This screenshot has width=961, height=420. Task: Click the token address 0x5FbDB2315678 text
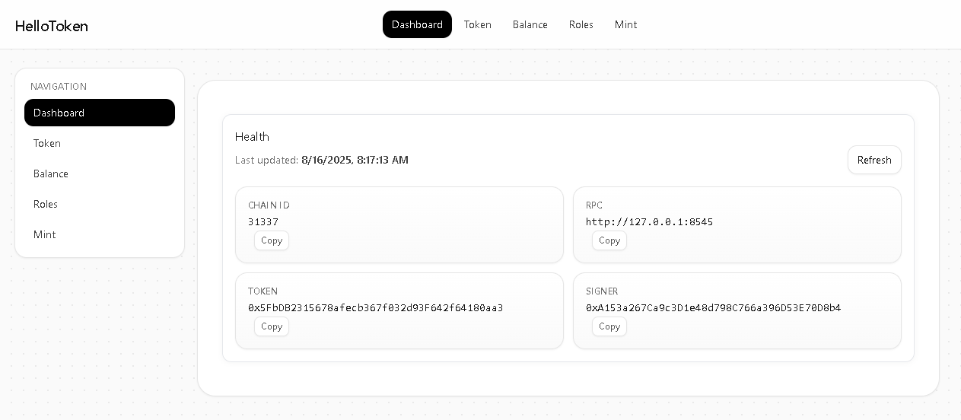(375, 308)
